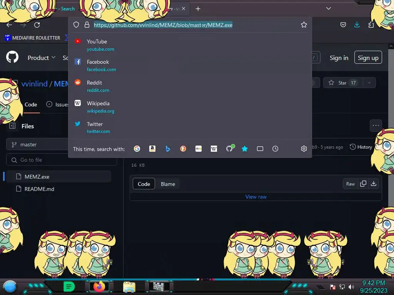Viewport: 394px width, 295px height.
Task: Click the volume speaker tray icon
Action: [351, 287]
